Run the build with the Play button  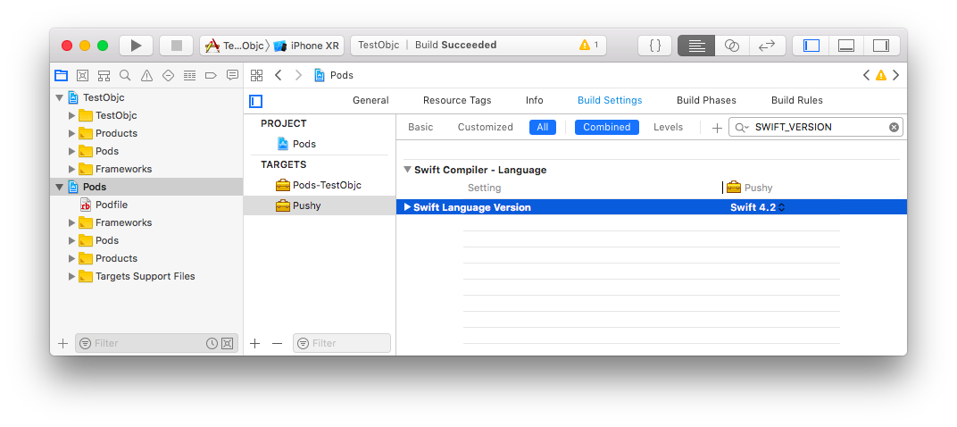136,46
